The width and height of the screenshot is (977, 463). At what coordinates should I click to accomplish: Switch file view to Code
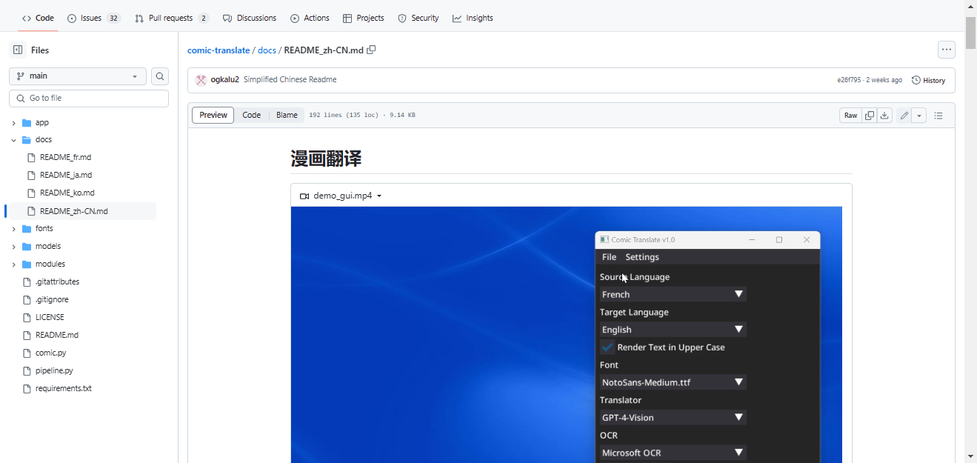(x=252, y=116)
